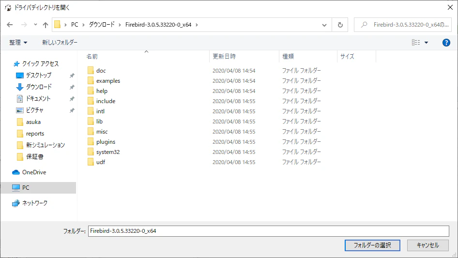
Task: Select OneDrive in the sidebar
Action: (x=34, y=172)
